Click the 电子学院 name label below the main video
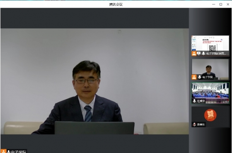232x153 pixels. coord(19,151)
